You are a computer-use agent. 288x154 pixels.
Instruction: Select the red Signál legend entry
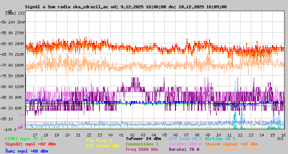click(30, 144)
